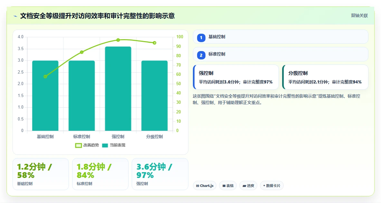Click the 数据卡片 tag chip
Viewport: 381px width, 203px height.
click(271, 186)
